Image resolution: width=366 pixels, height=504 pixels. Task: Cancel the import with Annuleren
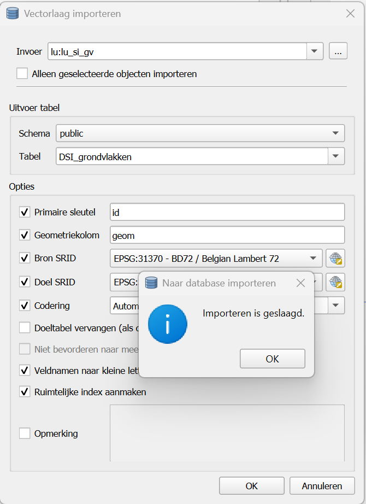point(322,485)
